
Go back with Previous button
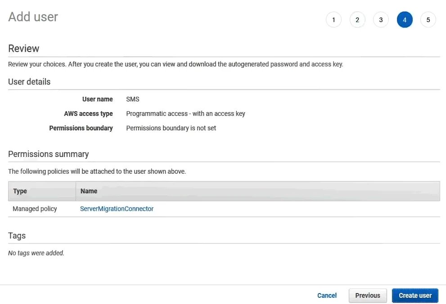367,295
